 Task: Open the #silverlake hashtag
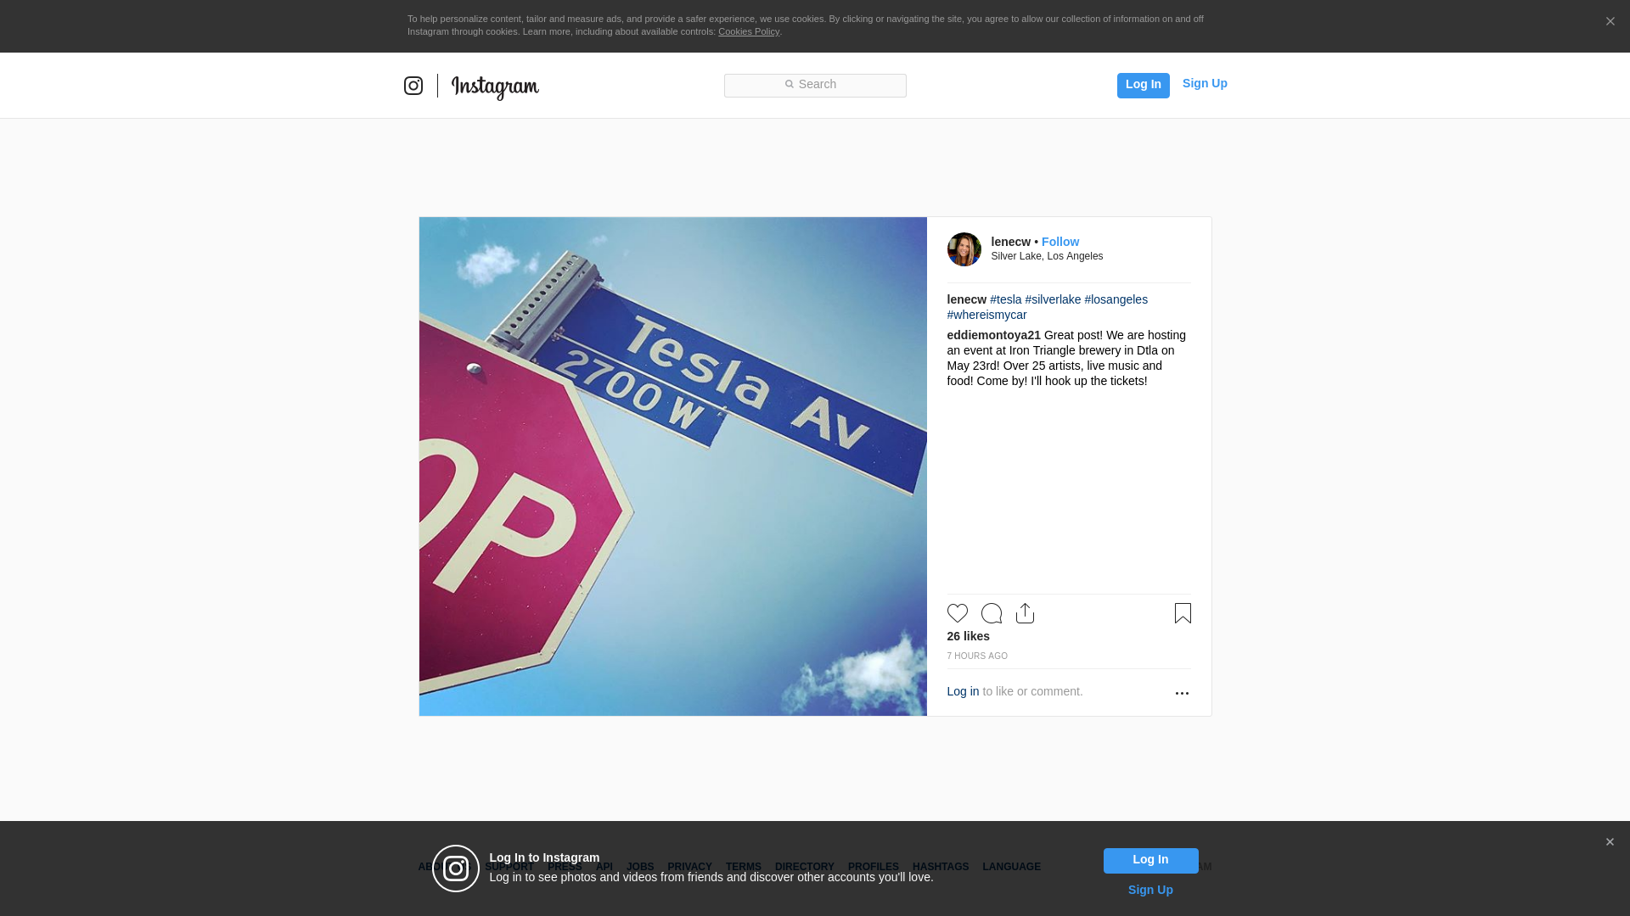coord(1053,299)
